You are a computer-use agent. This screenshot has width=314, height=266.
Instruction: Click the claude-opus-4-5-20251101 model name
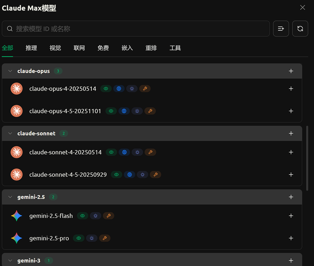pos(65,111)
